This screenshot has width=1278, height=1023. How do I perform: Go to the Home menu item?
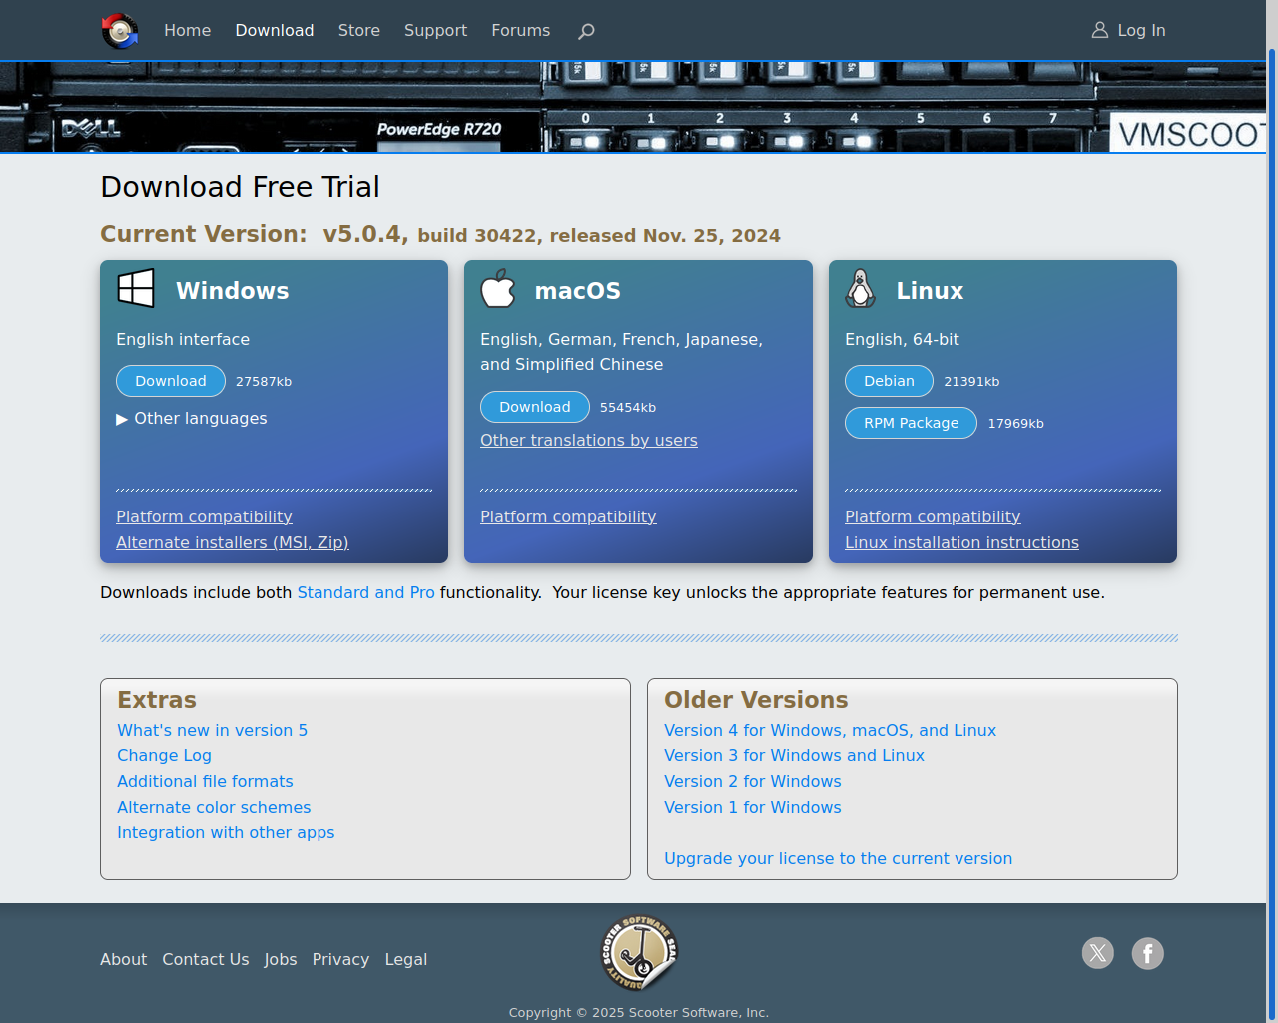coord(188,30)
